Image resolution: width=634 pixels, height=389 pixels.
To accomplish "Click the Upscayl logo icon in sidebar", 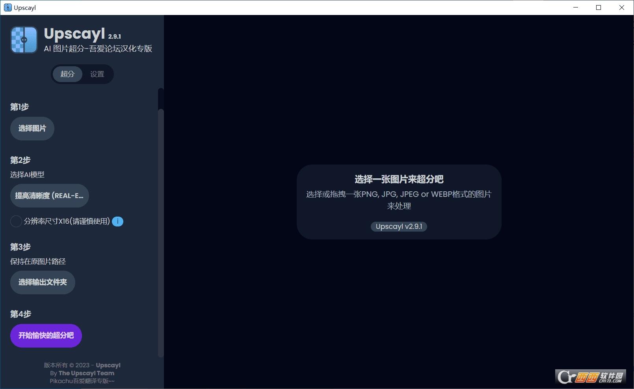I will click(x=24, y=39).
